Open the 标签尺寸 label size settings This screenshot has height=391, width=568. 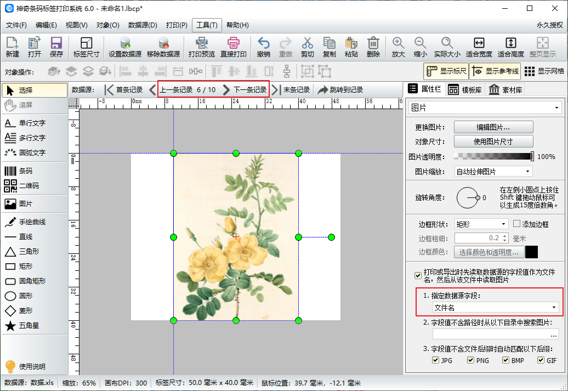[86, 47]
